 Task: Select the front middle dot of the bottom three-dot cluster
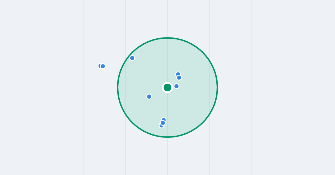163,123
